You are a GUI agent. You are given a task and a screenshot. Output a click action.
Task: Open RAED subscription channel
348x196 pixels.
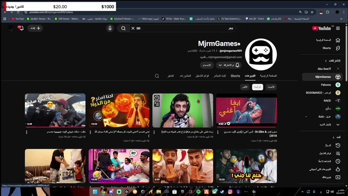[328, 100]
